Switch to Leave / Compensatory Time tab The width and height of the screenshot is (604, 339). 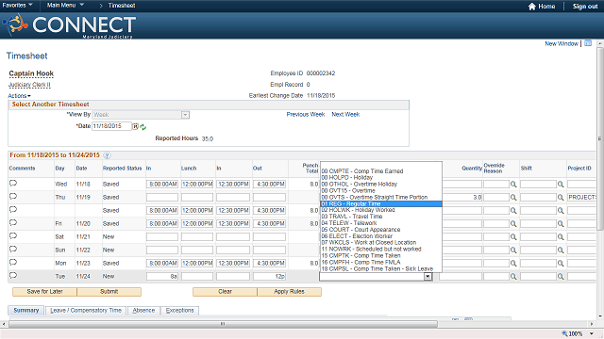(86, 310)
